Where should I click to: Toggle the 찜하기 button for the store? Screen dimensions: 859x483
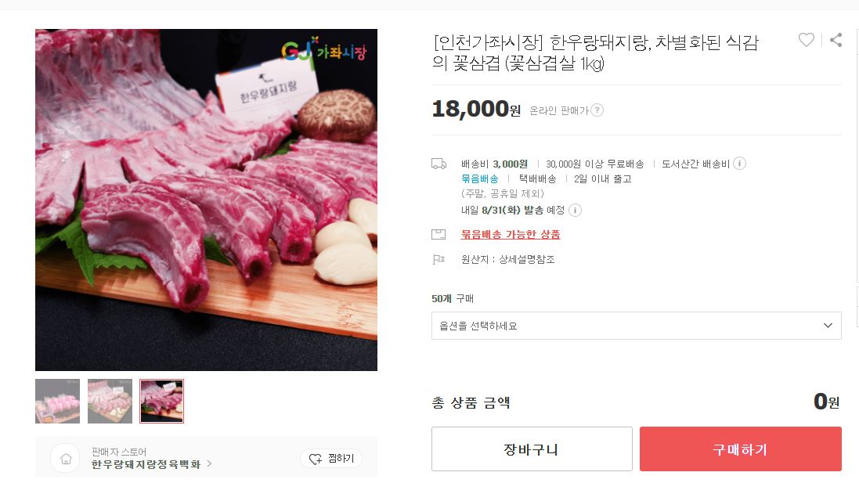point(331,459)
